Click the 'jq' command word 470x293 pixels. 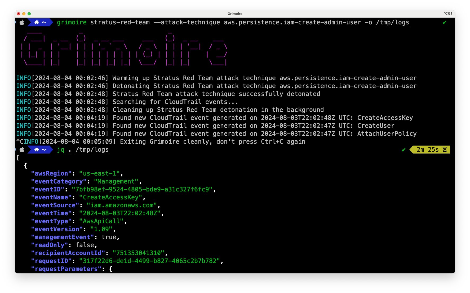tap(61, 150)
